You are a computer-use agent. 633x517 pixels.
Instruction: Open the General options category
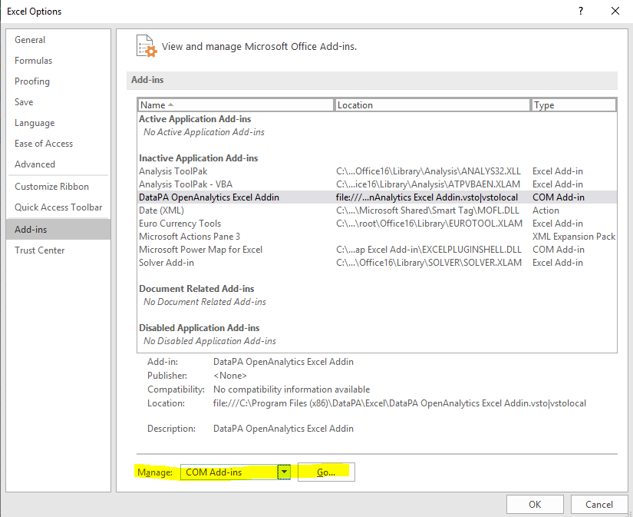point(58,40)
